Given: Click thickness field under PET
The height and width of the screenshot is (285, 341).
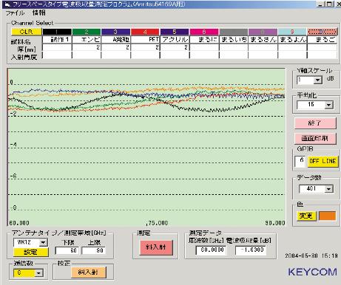Looking at the screenshot, I should [x=145, y=47].
